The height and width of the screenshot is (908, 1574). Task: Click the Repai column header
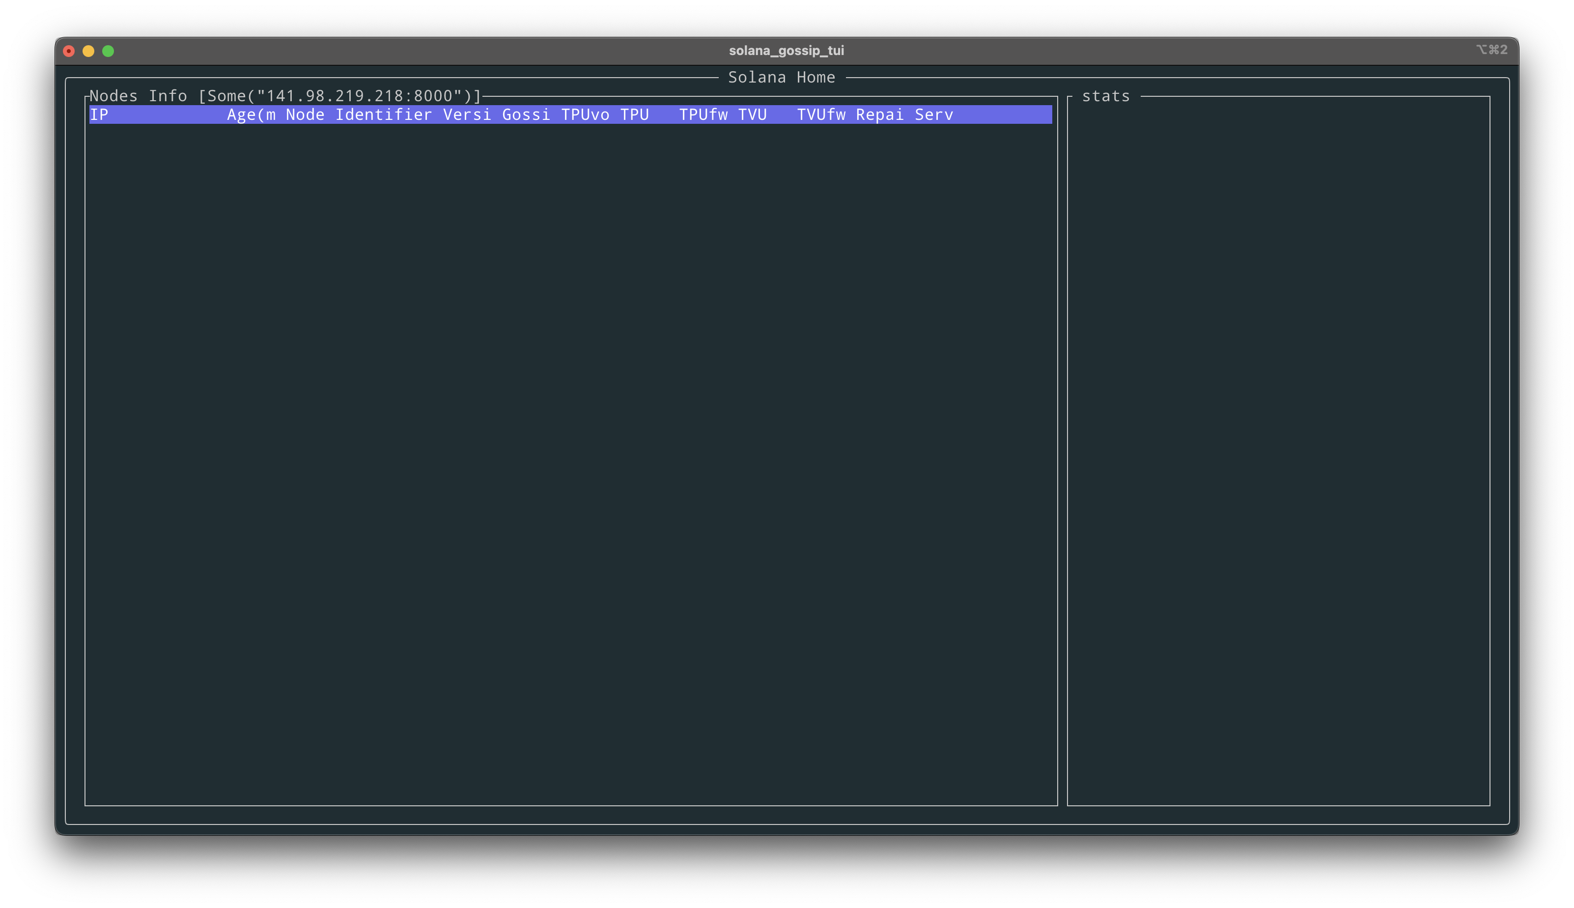point(879,115)
